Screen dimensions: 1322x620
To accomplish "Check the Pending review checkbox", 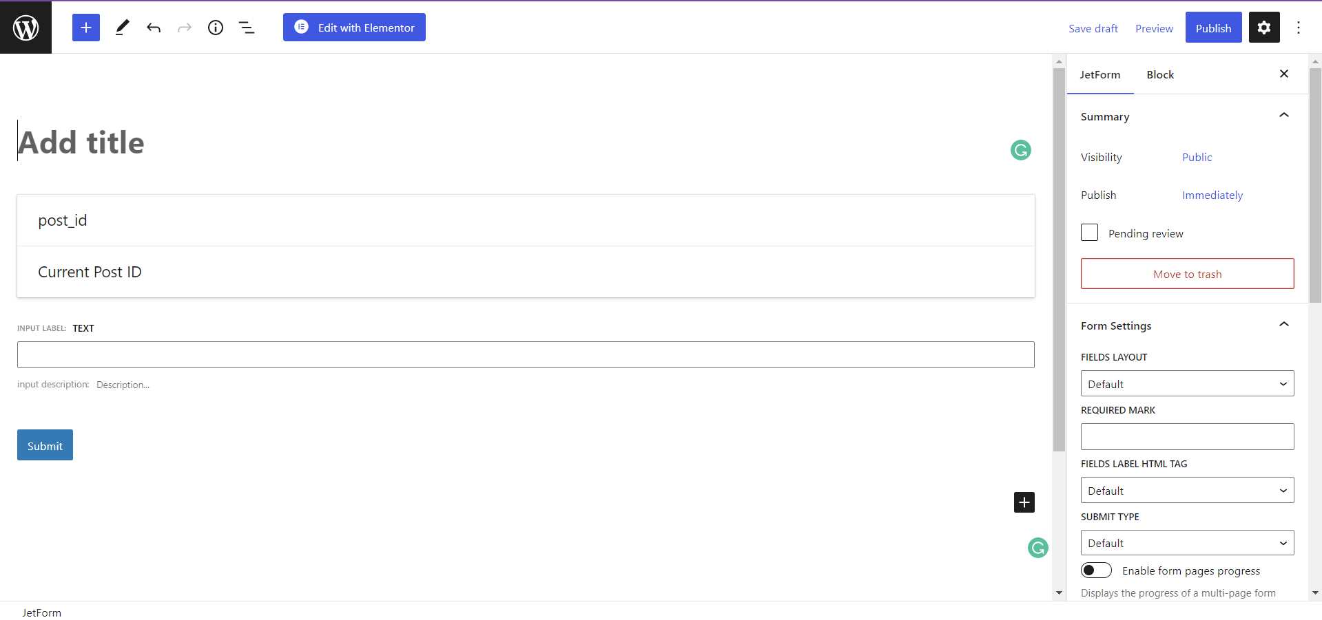I will [1089, 233].
